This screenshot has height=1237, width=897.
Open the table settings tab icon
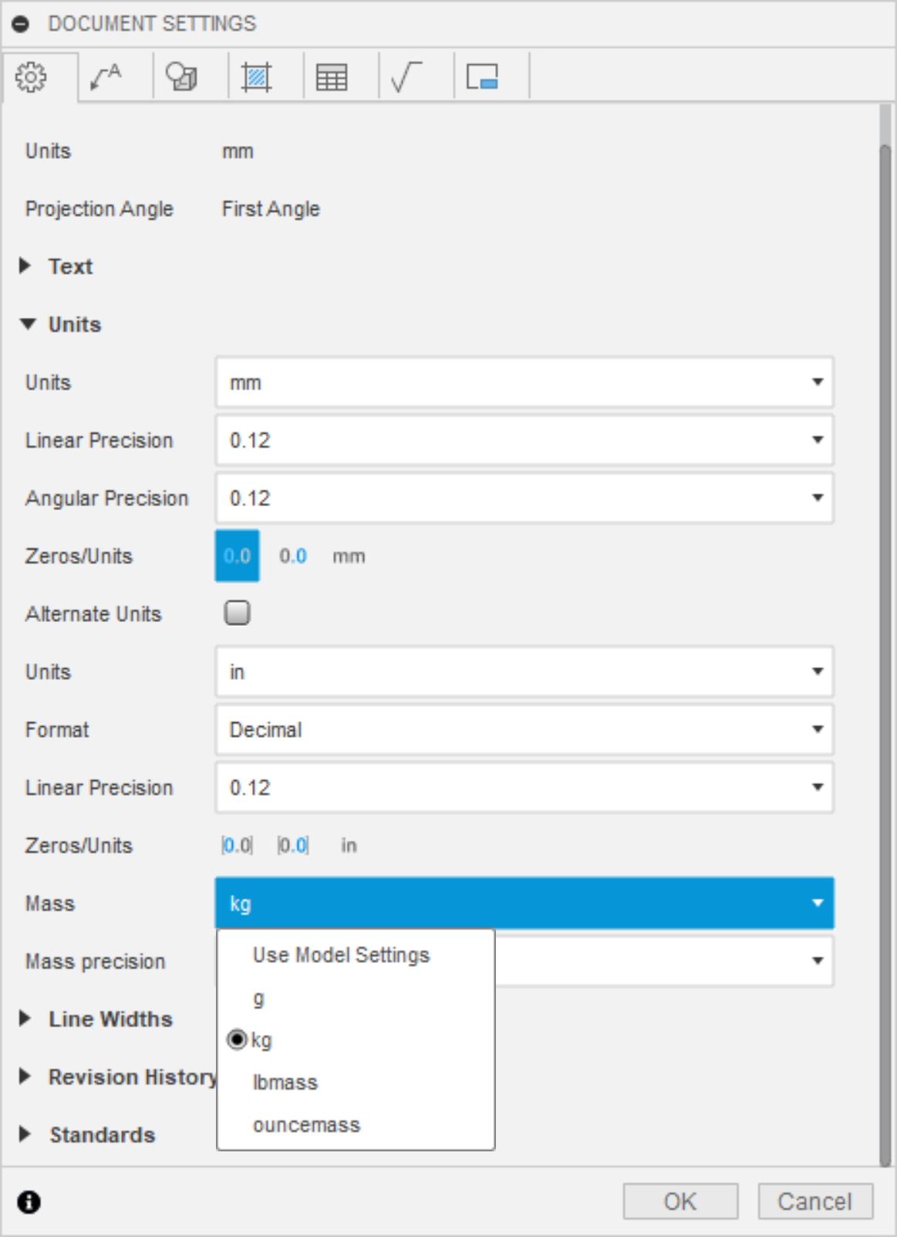click(x=332, y=77)
